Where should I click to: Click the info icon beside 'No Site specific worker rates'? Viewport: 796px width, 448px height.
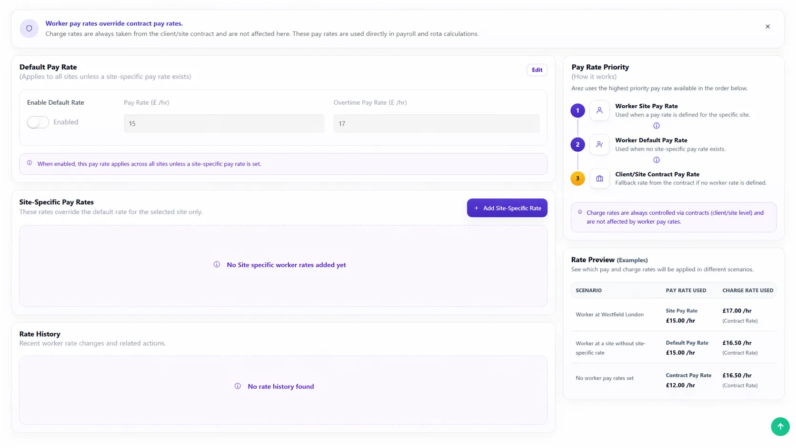click(x=217, y=265)
